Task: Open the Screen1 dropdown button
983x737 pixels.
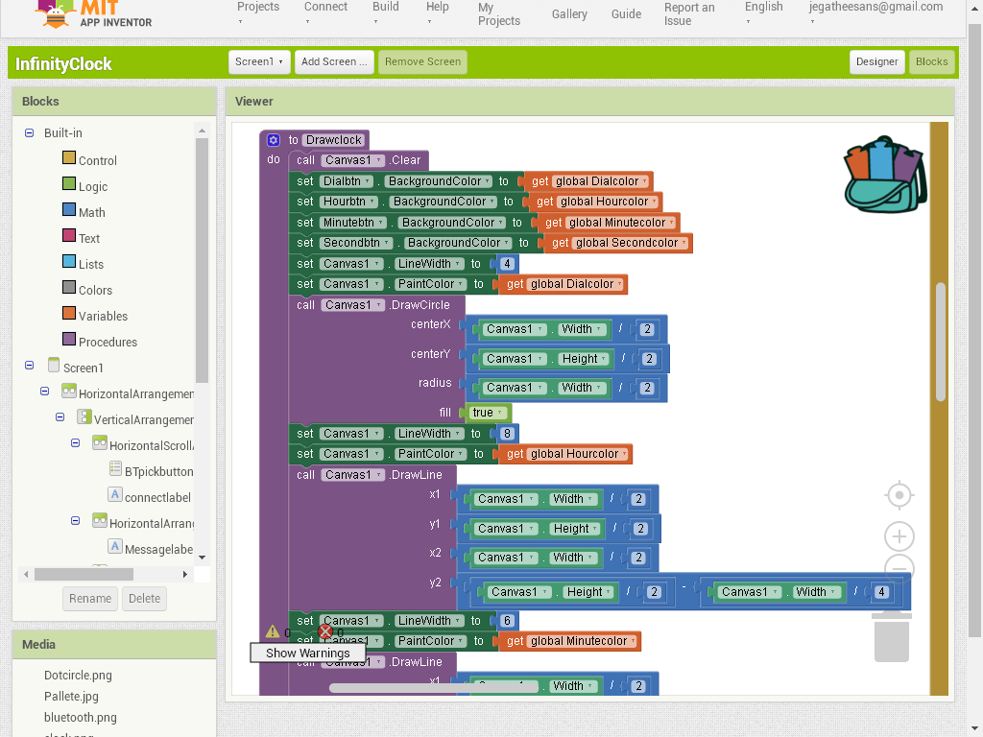Action: 259,61
